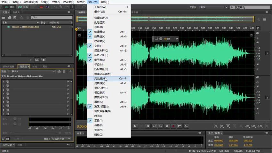The height and width of the screenshot is (153, 272).
Task: Toggle power for effects slot 2
Action: coord(8,85)
